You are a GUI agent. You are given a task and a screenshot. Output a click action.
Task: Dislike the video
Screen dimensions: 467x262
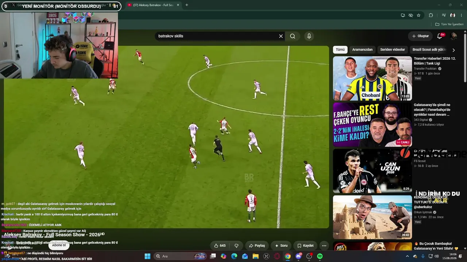[236, 246]
